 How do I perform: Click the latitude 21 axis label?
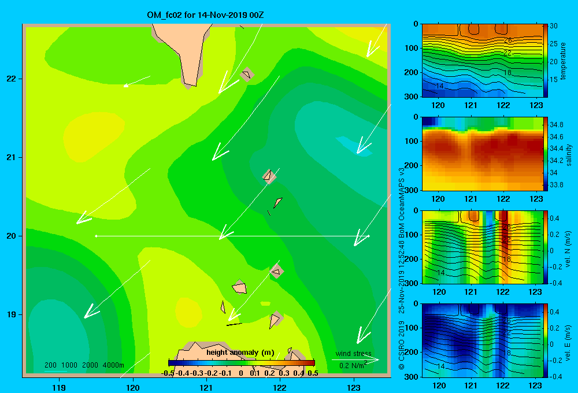coord(11,157)
